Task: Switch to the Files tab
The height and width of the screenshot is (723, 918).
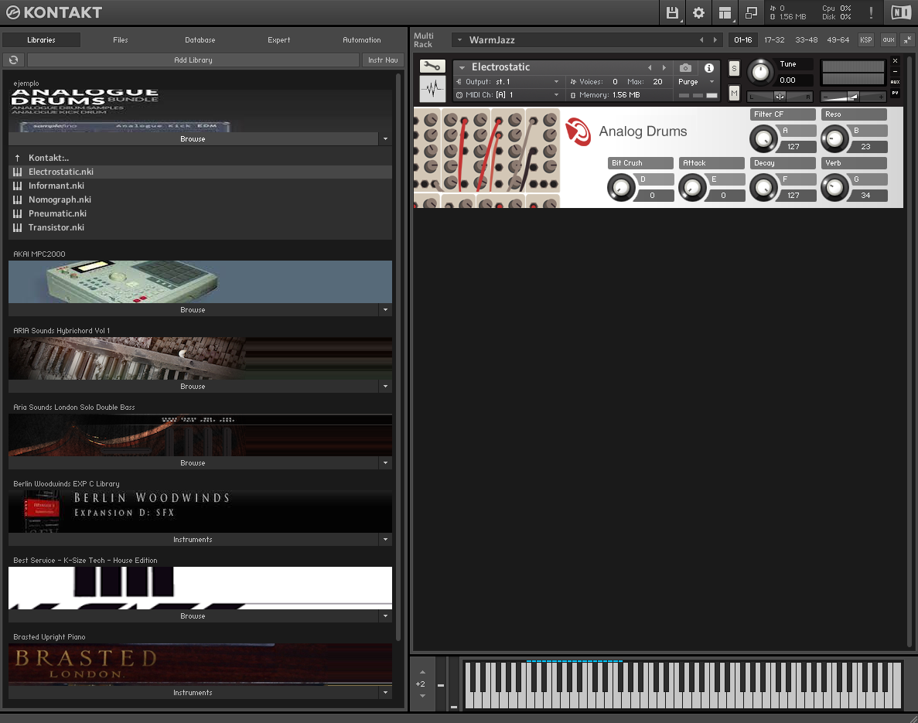Action: click(x=121, y=39)
